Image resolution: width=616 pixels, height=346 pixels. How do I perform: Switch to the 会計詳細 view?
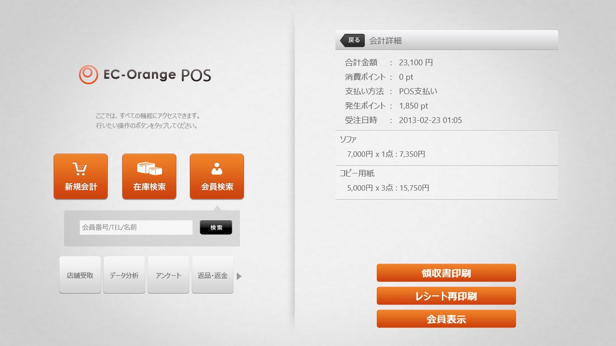click(x=386, y=40)
